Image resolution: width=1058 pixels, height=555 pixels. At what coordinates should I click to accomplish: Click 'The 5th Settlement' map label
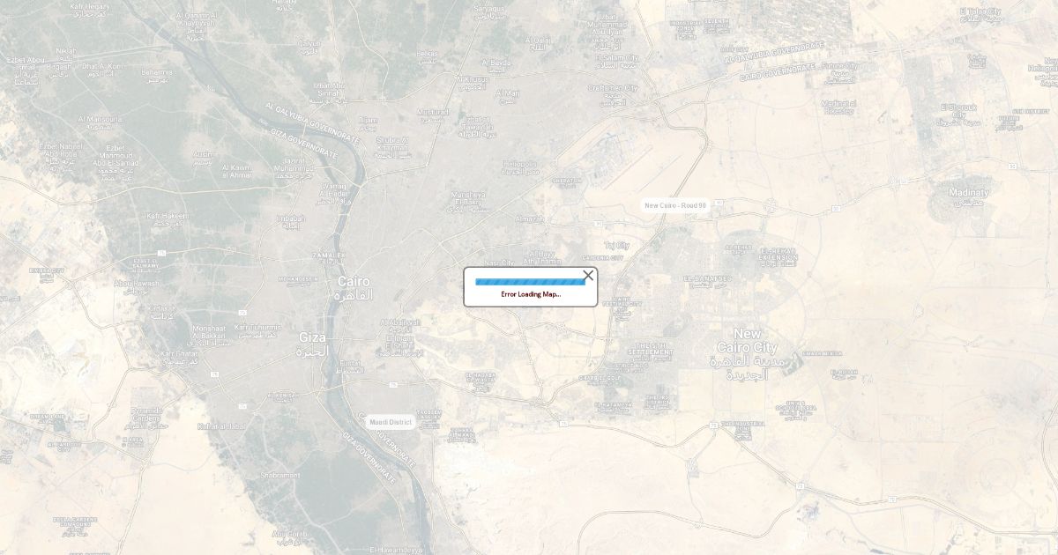point(651,351)
